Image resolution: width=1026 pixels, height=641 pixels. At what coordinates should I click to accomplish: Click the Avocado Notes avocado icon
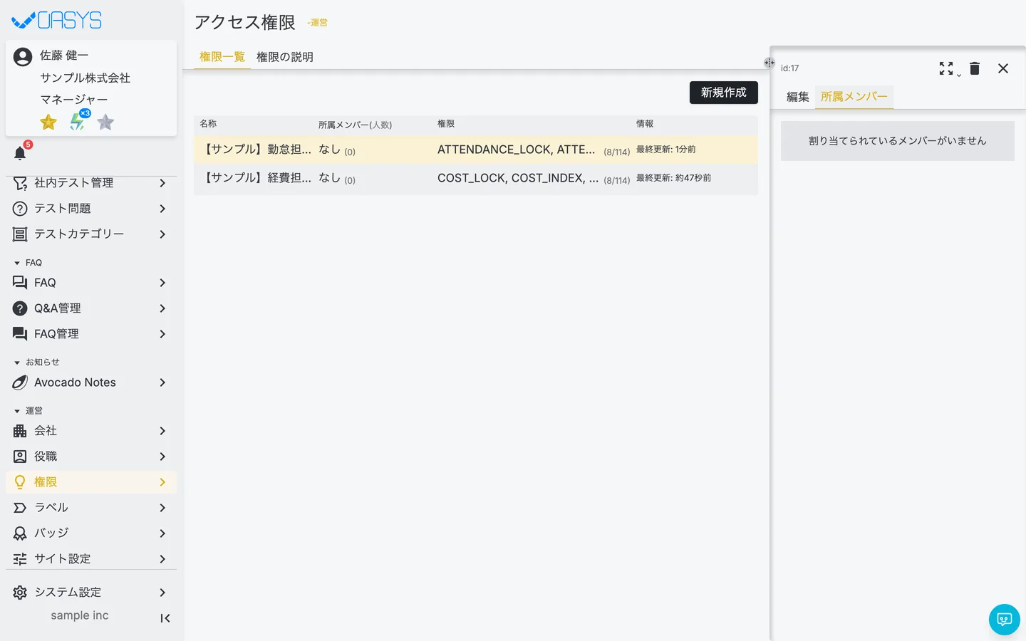(20, 382)
